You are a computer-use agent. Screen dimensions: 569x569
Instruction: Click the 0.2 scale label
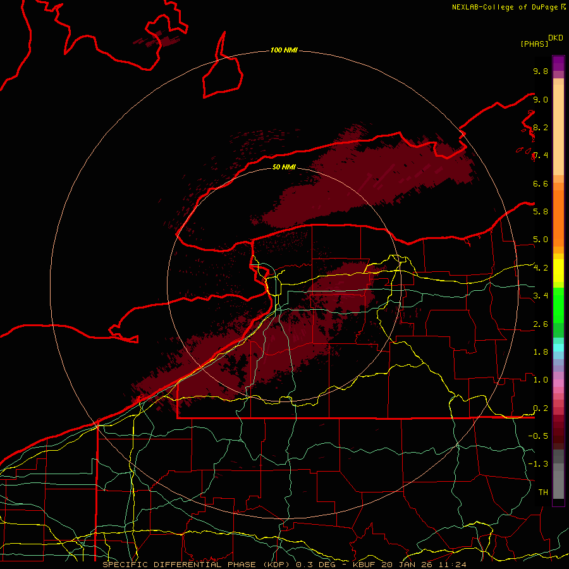pos(541,408)
